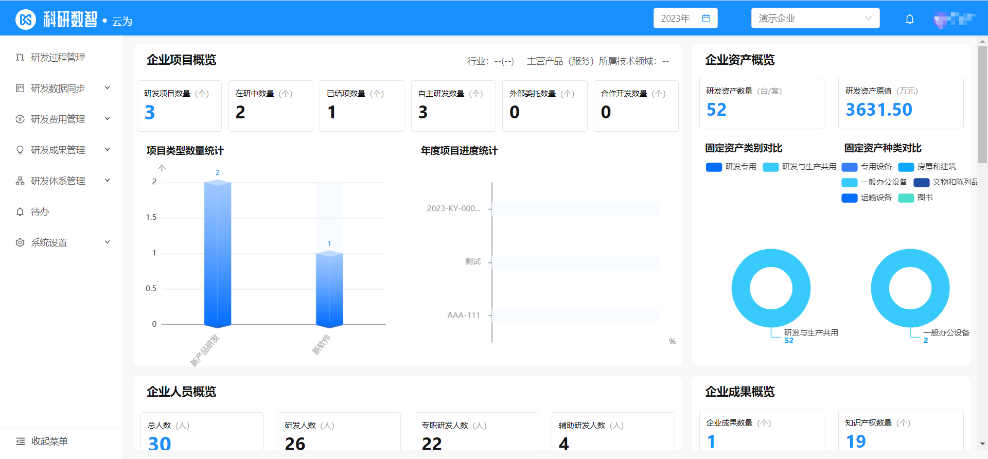Click the scrollbar down arrow
The image size is (988, 459).
(x=982, y=444)
